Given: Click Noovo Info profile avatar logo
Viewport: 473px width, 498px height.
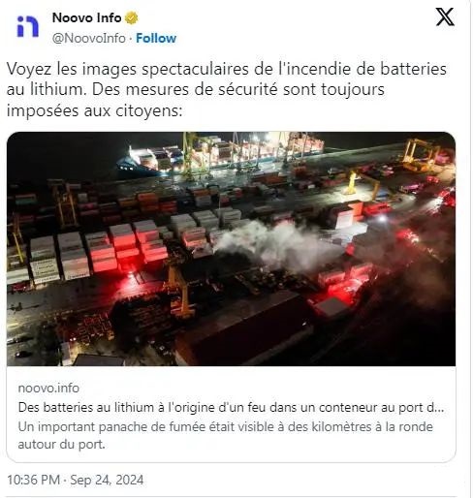Looking at the screenshot, I should pos(27,26).
